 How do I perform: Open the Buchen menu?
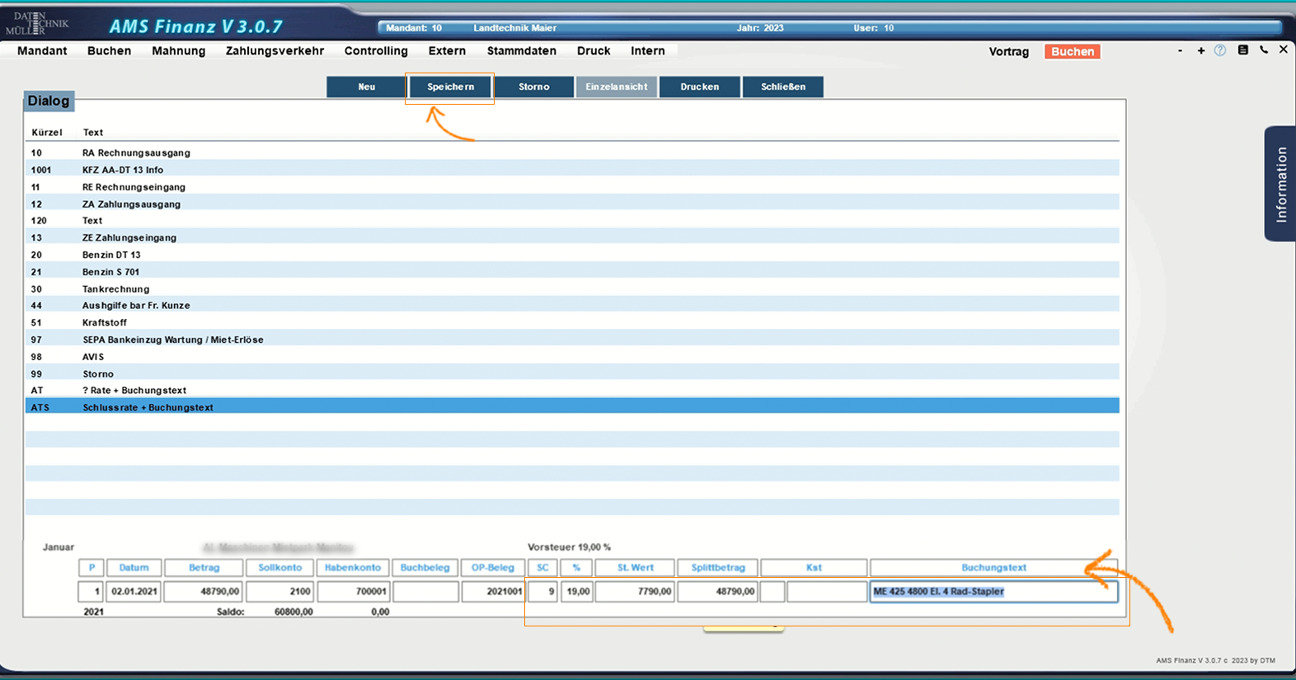tap(109, 51)
